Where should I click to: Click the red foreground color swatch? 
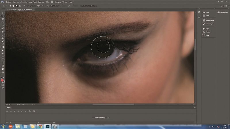tap(2, 80)
